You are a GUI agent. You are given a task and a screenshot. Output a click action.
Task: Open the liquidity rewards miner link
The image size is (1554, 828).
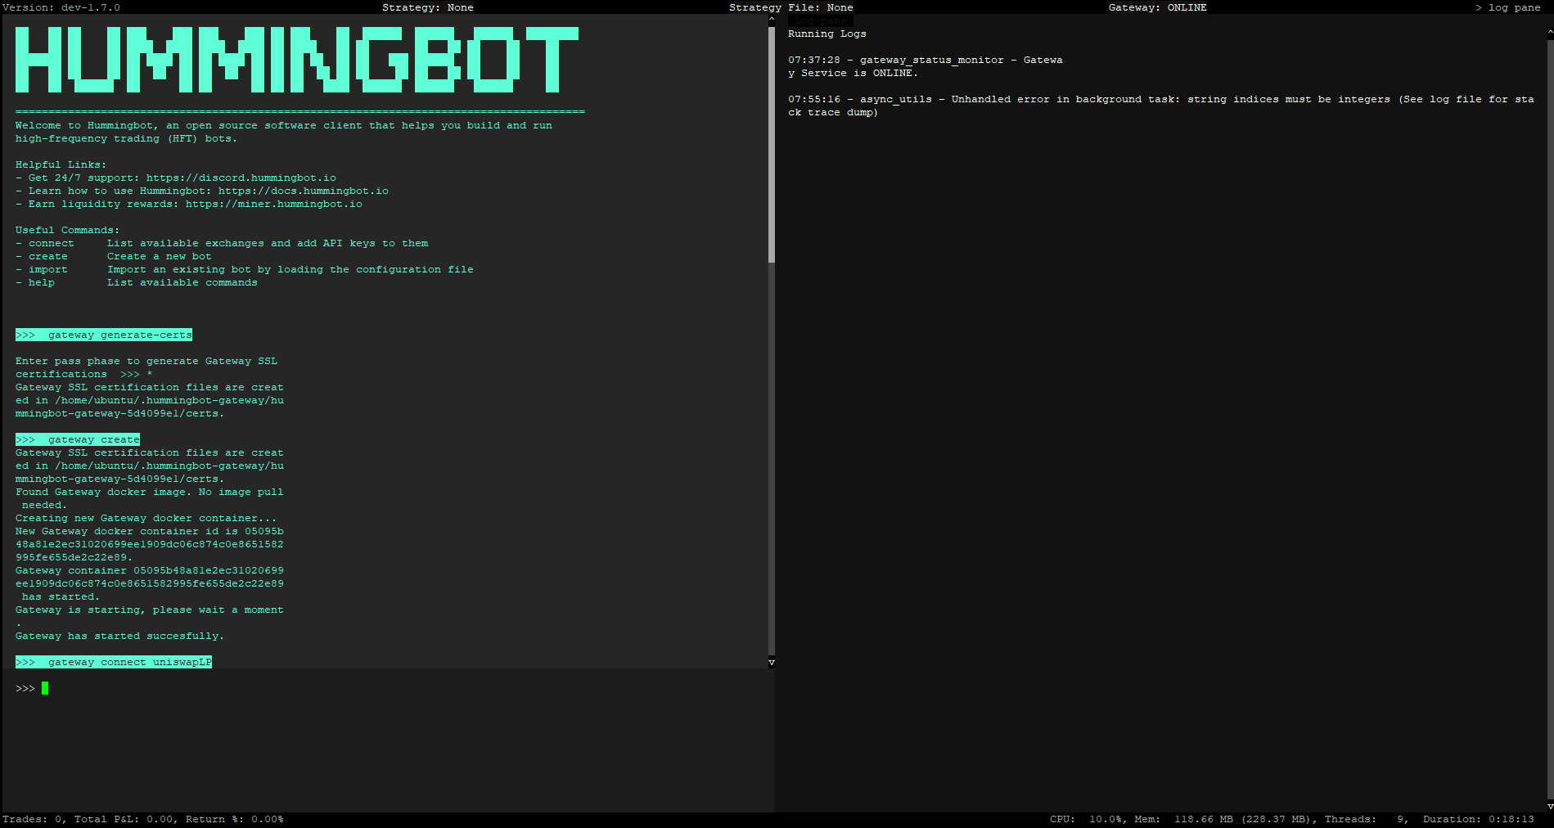pos(273,204)
